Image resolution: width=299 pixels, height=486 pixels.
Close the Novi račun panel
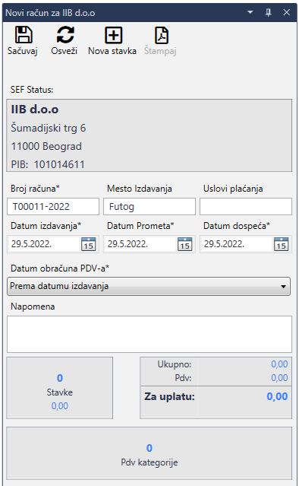(x=287, y=12)
